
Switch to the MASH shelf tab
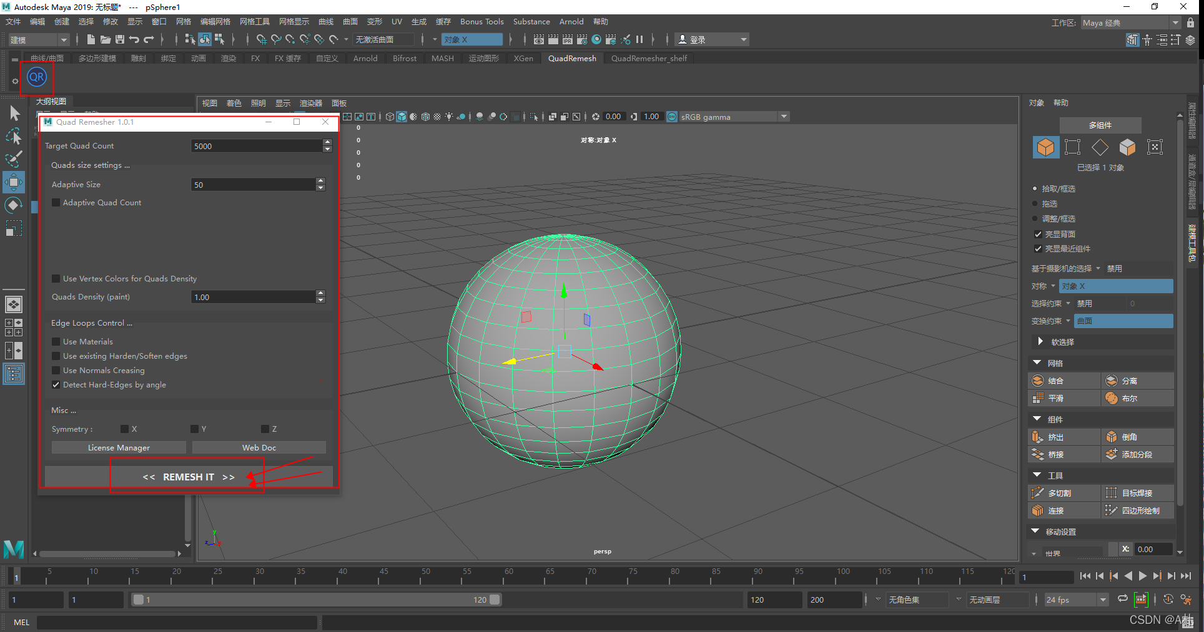point(443,58)
